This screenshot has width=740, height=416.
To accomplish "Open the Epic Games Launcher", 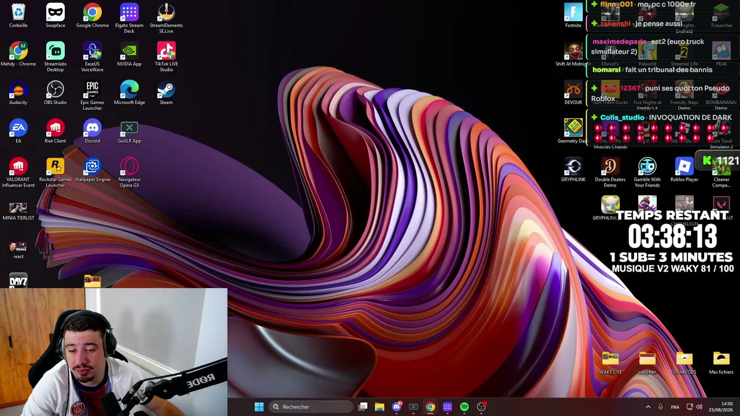I will 92,96.
